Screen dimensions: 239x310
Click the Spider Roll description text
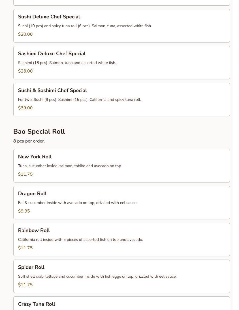(97, 276)
